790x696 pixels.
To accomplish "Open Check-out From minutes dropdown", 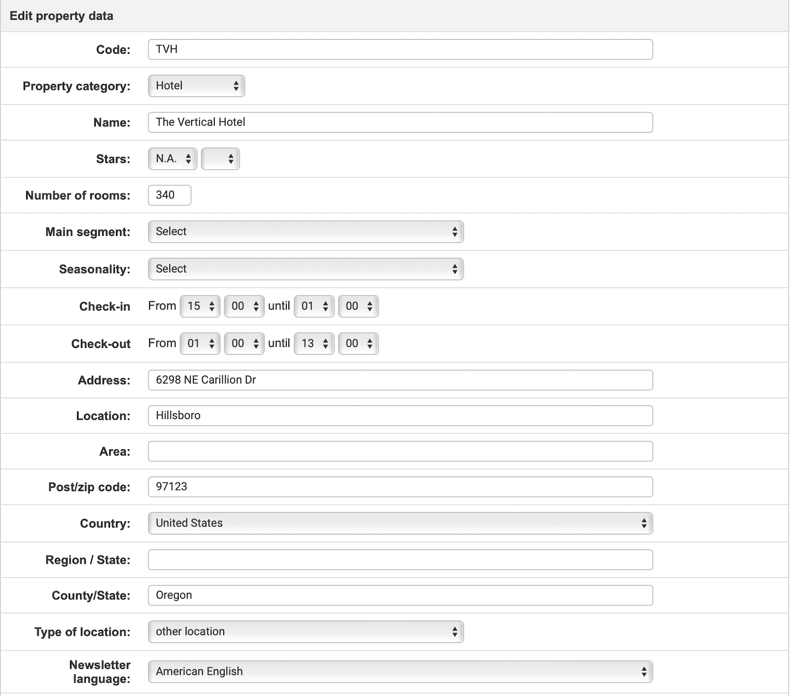I will pos(244,344).
